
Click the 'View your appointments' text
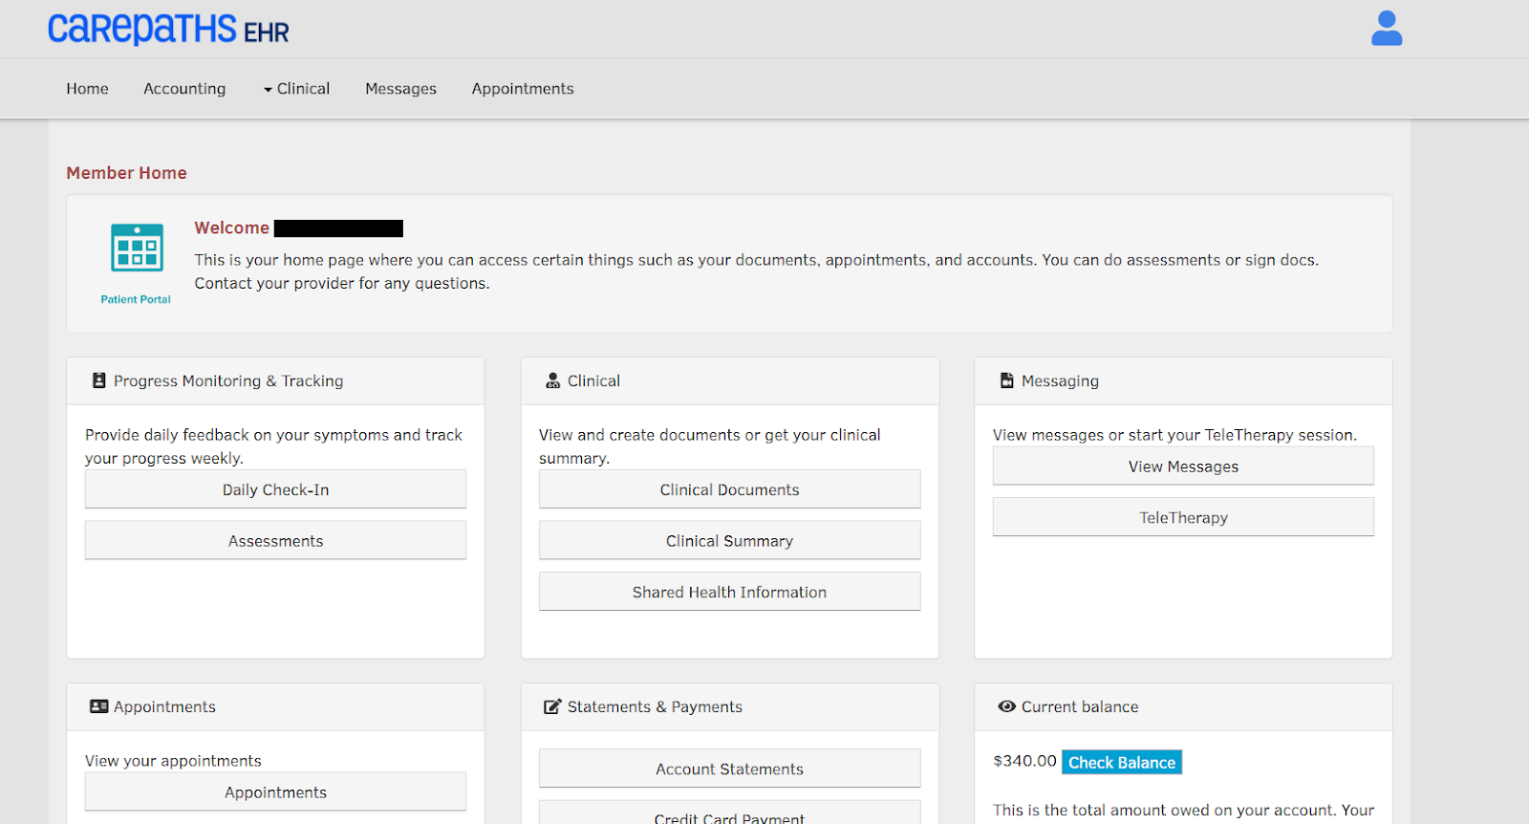tap(173, 761)
